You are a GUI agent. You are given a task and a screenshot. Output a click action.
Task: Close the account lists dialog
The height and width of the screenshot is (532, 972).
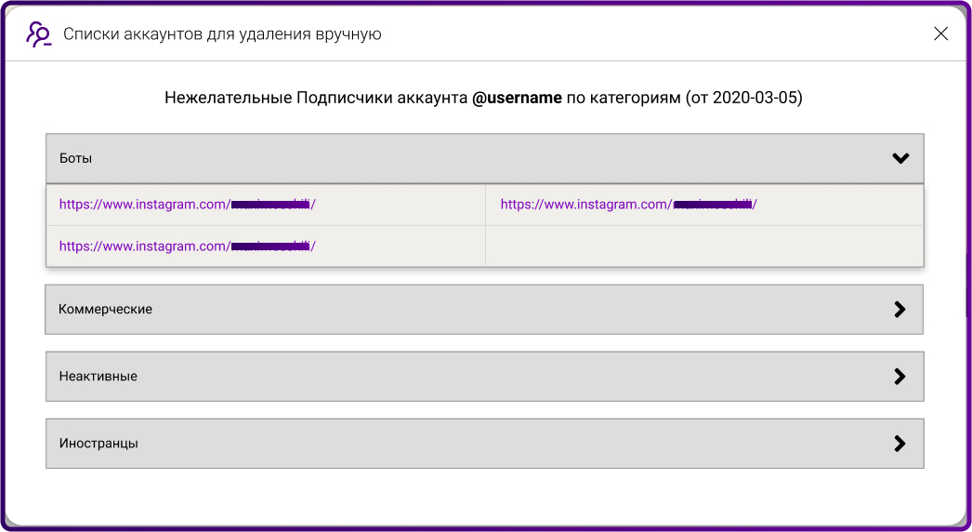940,34
